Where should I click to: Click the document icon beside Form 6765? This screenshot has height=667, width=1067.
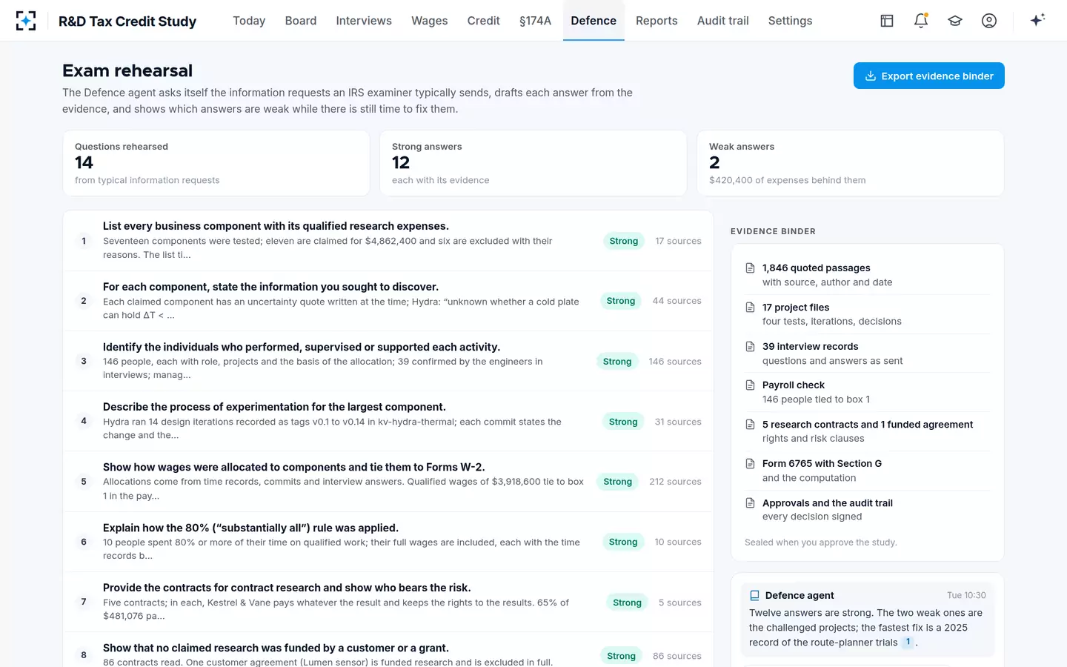(750, 464)
